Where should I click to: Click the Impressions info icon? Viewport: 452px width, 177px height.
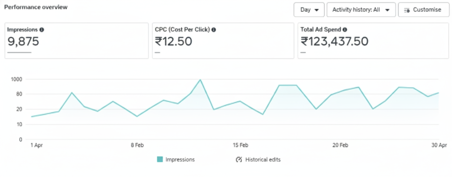(x=42, y=30)
